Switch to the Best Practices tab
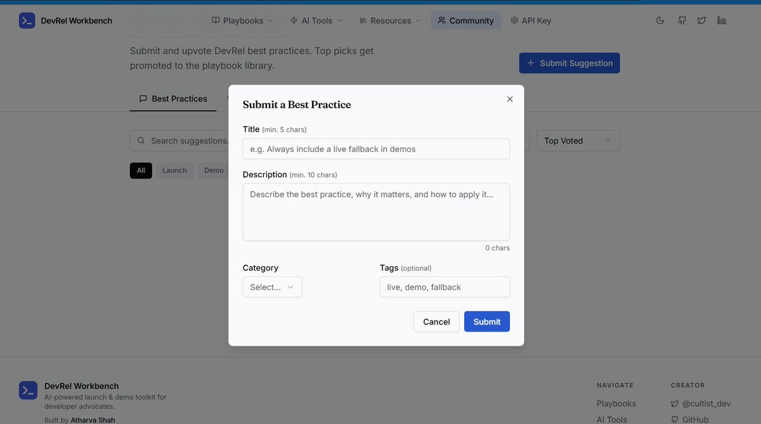Screen dimensions: 761x424 pos(173,99)
